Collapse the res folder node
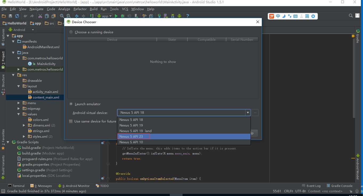The height and width of the screenshot is (196, 363). coord(13,75)
